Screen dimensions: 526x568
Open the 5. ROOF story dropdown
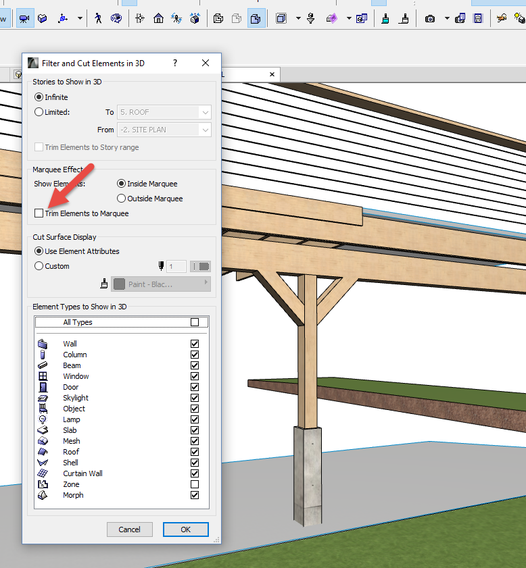click(164, 112)
